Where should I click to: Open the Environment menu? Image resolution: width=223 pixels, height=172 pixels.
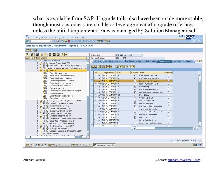68,38
